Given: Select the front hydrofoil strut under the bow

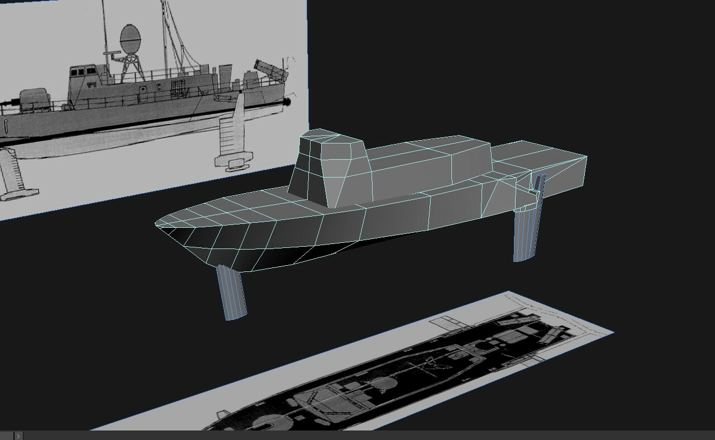Looking at the screenshot, I should click(x=231, y=292).
